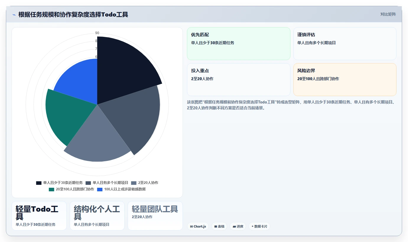Select the 轻量Todo工具 card
Screen dimensions: 408x242
click(x=39, y=216)
